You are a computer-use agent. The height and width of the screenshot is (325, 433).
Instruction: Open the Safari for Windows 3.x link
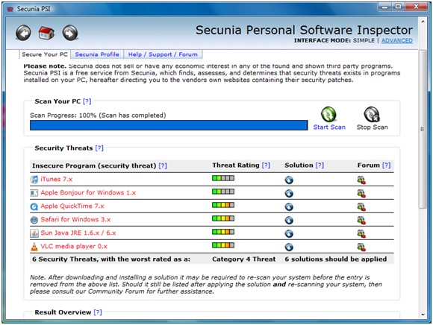tap(75, 219)
